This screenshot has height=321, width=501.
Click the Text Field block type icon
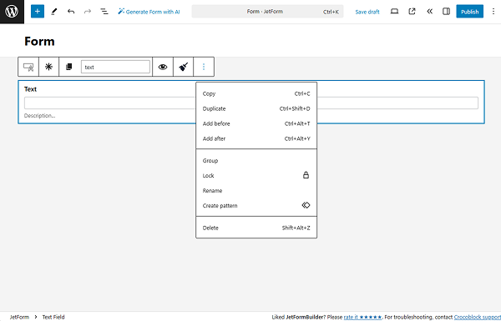pyautogui.click(x=28, y=67)
